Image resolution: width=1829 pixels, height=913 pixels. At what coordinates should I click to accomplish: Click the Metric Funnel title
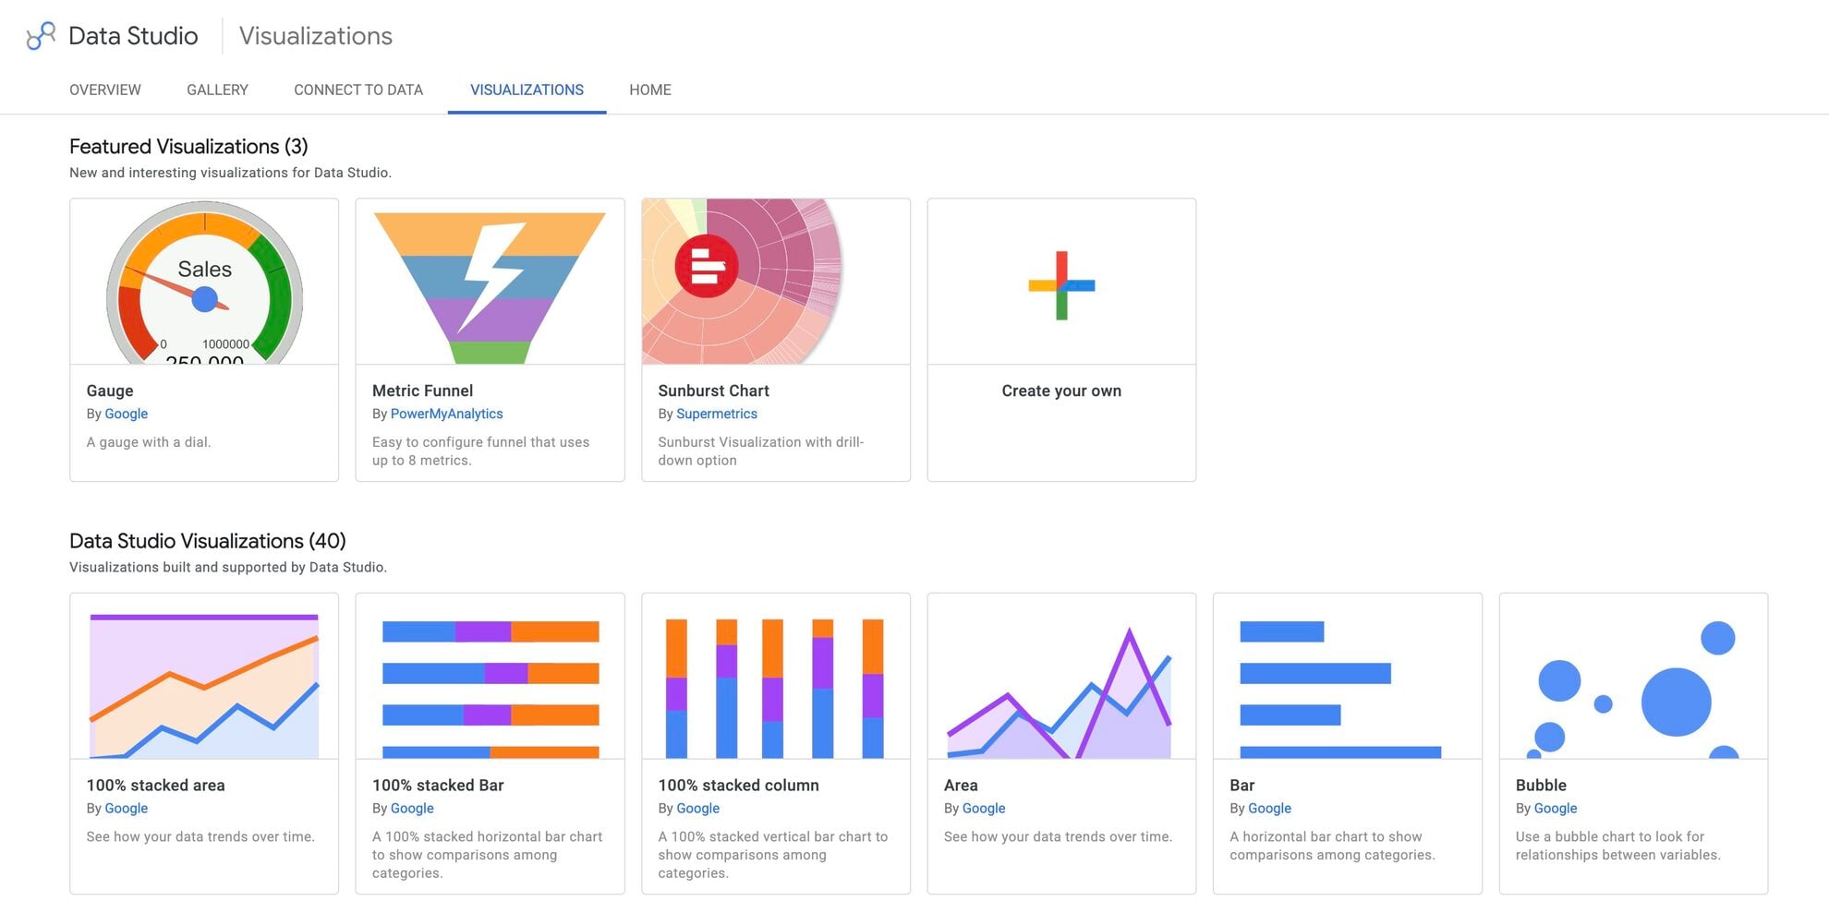[422, 390]
